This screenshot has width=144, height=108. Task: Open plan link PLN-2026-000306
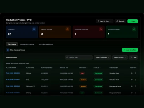[13, 86]
